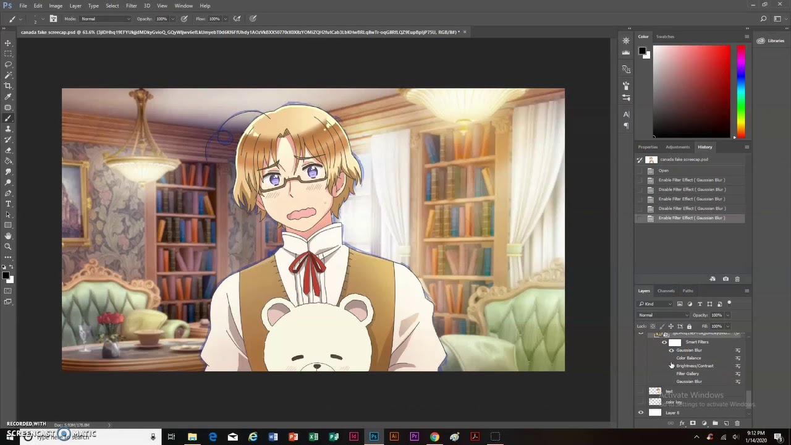
Task: Switch to the Channels tab
Action: (666, 291)
